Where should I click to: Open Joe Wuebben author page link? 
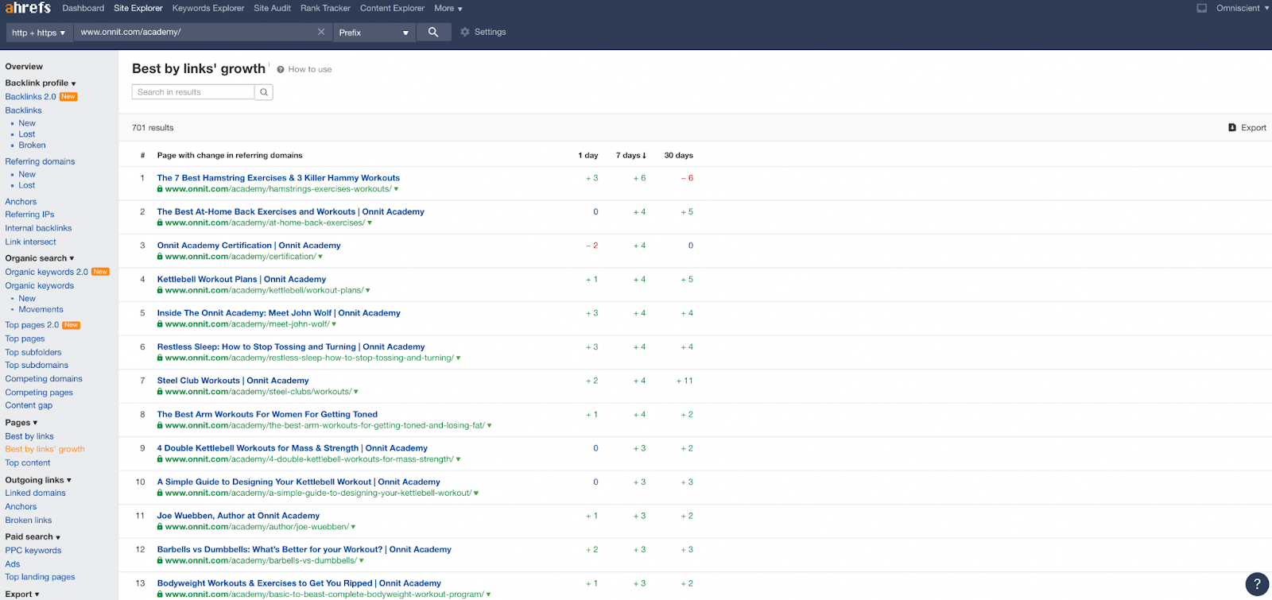click(238, 516)
